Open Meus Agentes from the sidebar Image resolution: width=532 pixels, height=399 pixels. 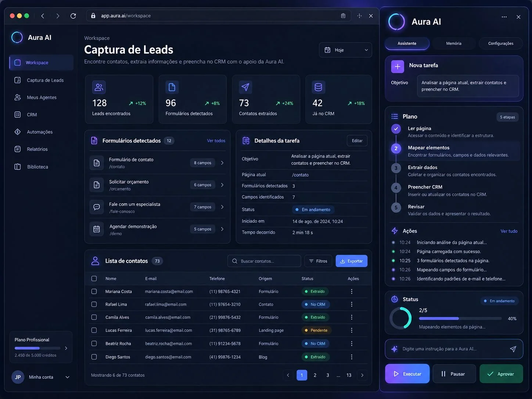[x=41, y=97]
